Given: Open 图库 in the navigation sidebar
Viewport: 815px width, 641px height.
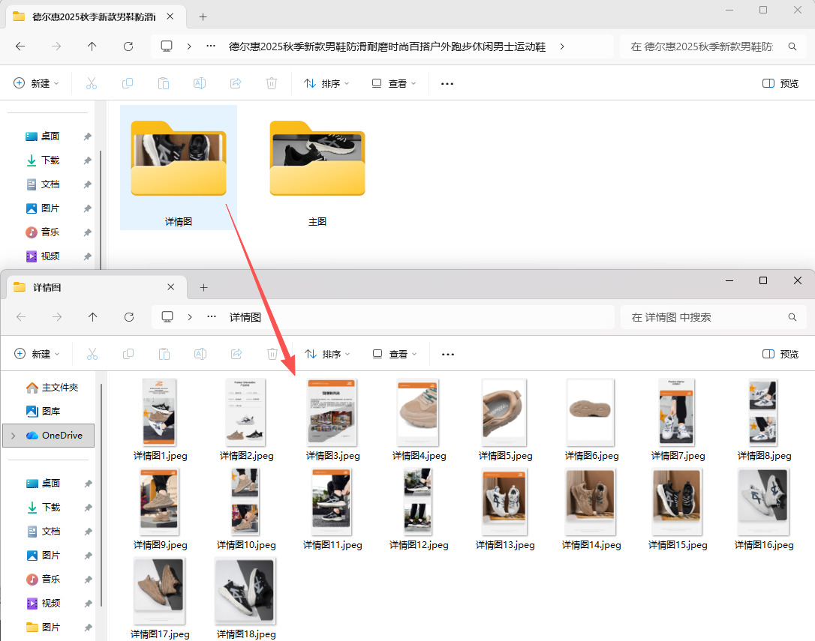Looking at the screenshot, I should (x=51, y=412).
